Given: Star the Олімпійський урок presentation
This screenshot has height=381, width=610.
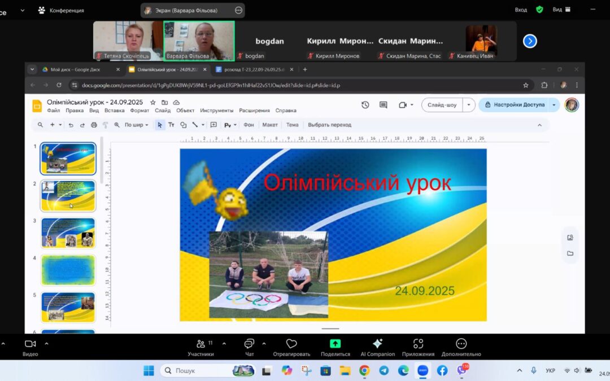Looking at the screenshot, I should [x=152, y=102].
